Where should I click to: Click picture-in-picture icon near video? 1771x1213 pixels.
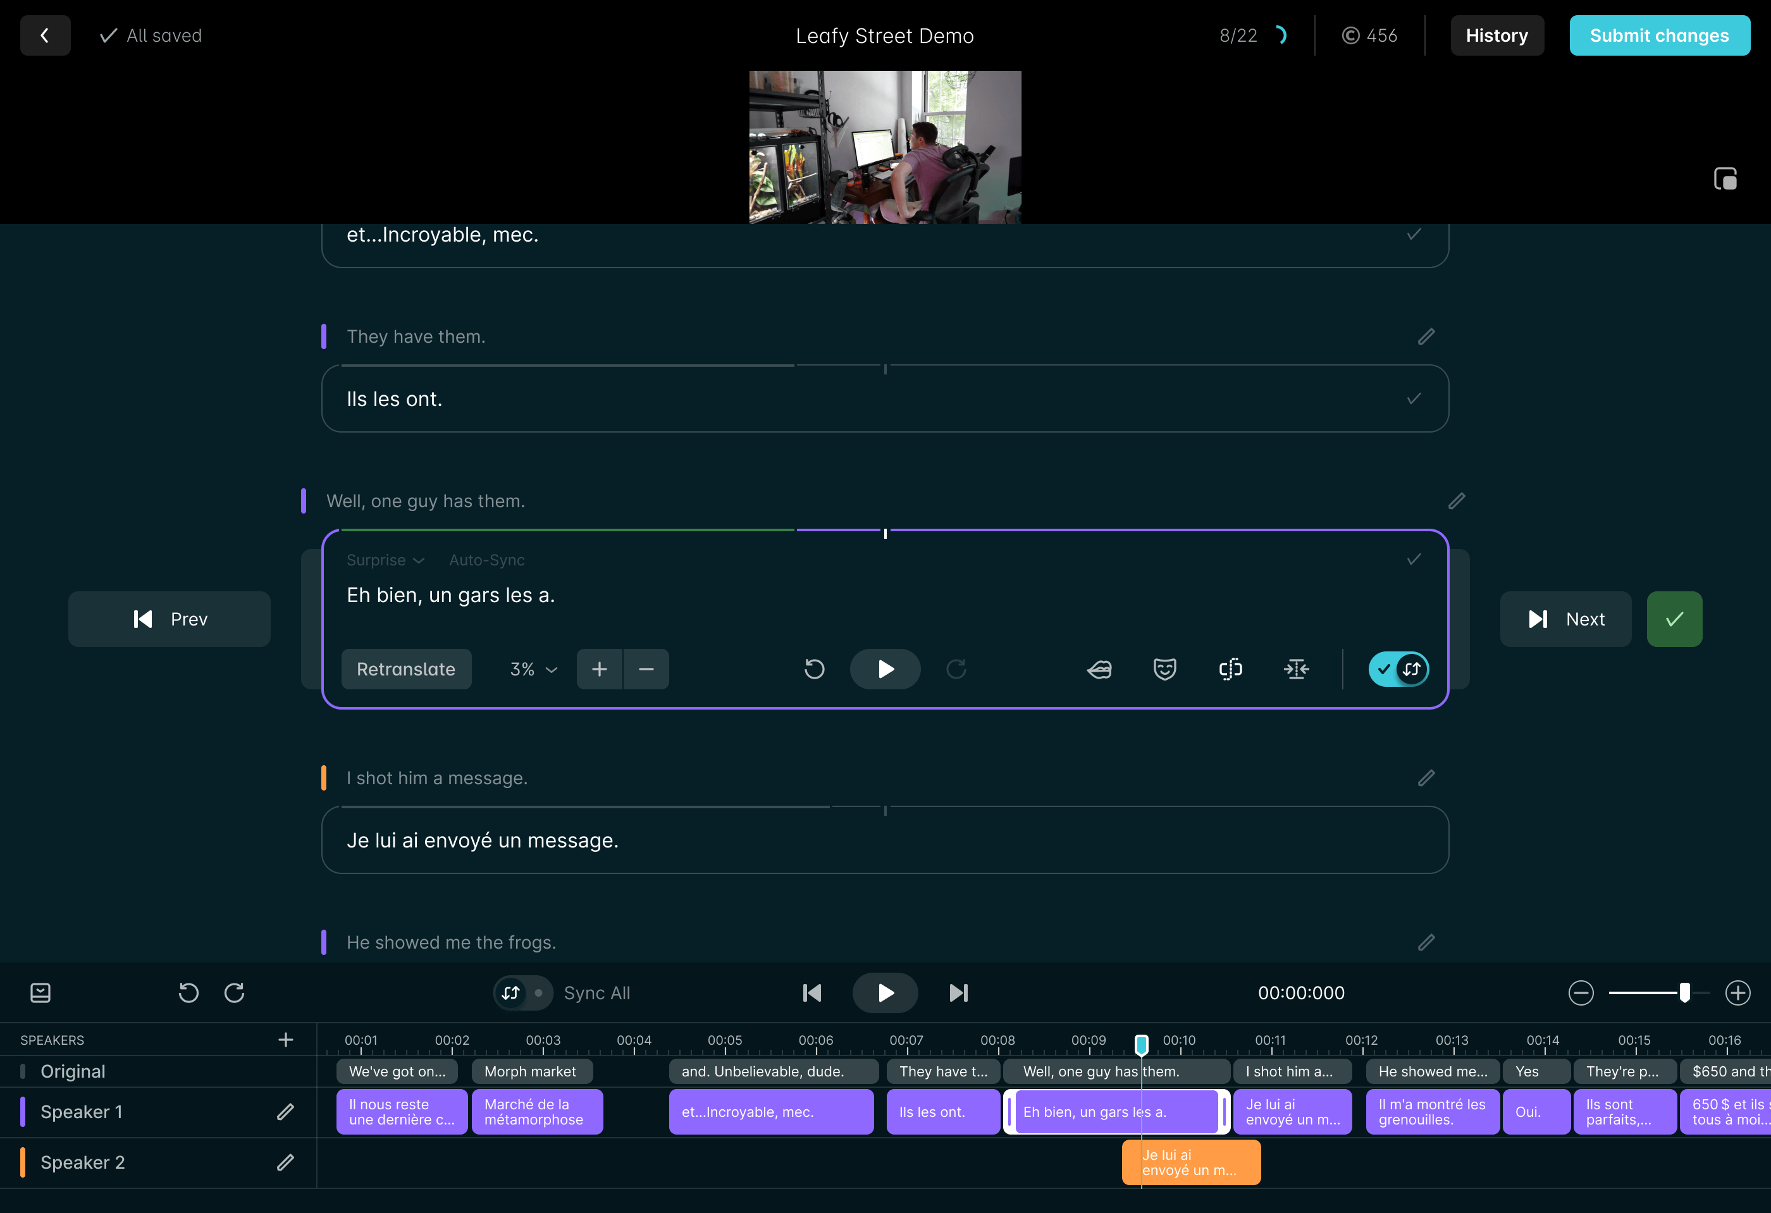[x=1725, y=179]
